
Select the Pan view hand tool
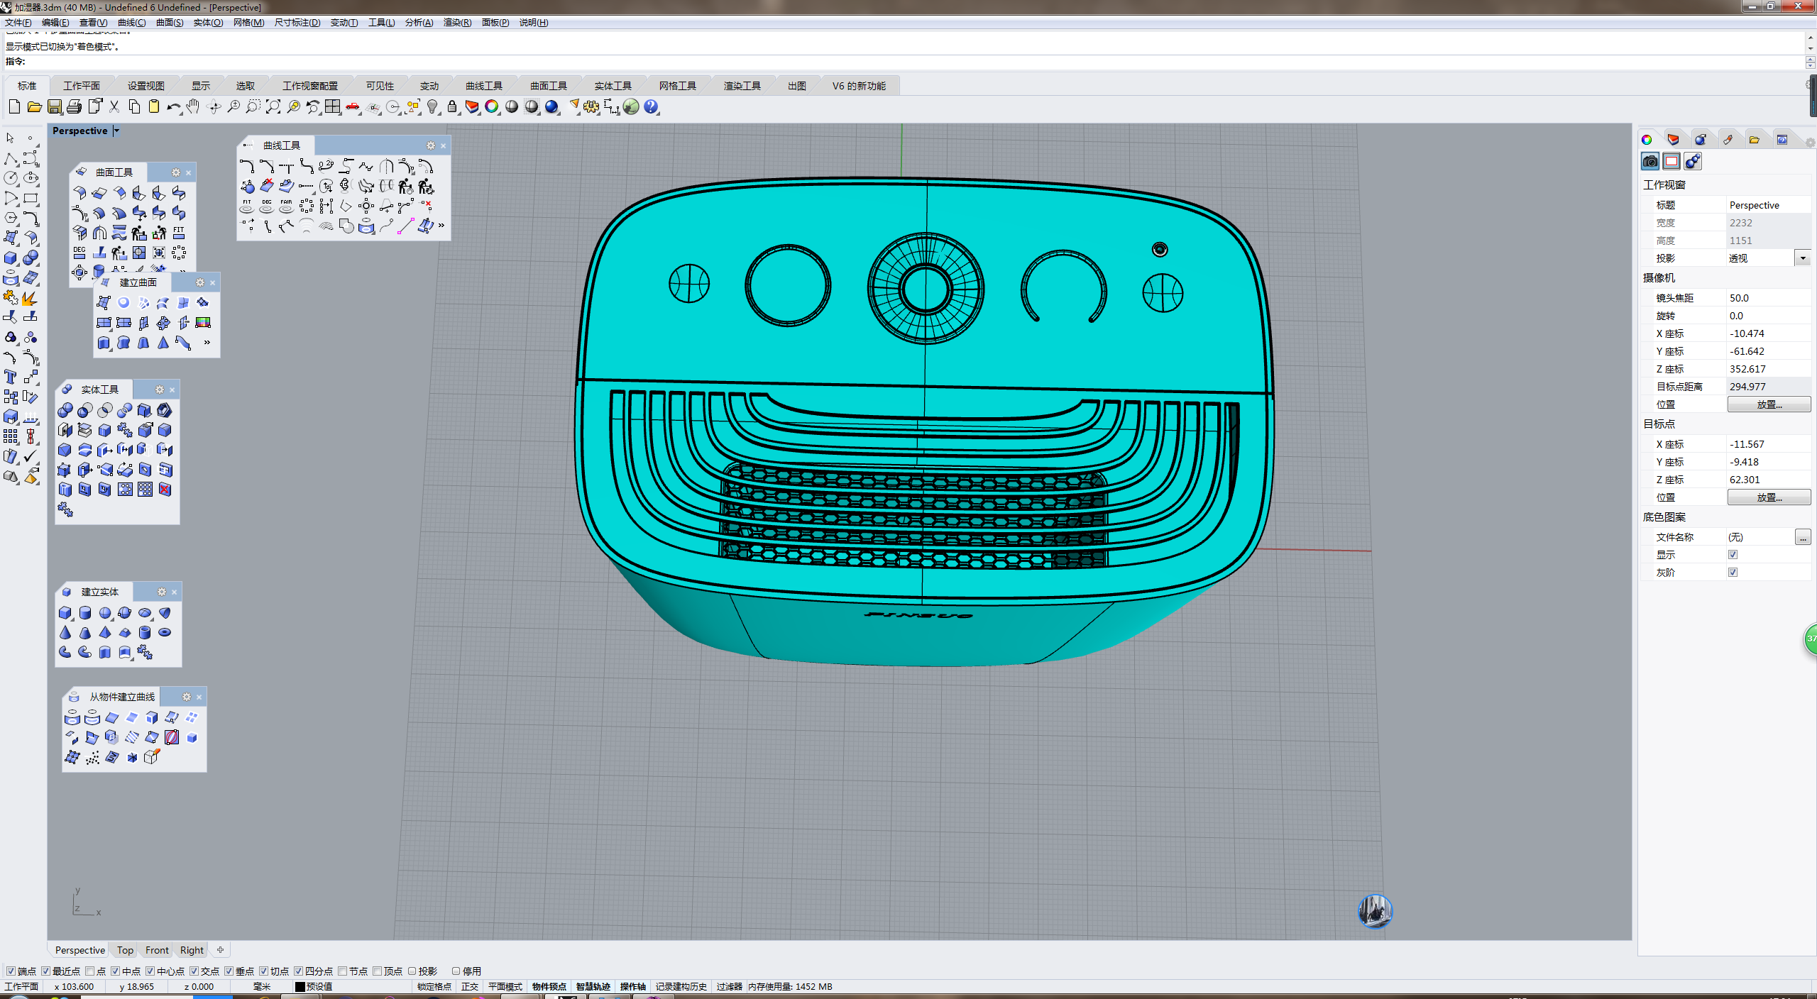click(x=193, y=107)
